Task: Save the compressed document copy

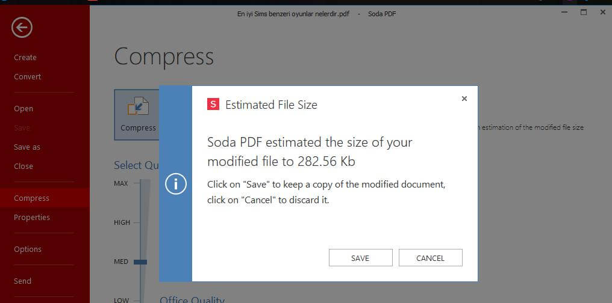Action: pyautogui.click(x=360, y=258)
